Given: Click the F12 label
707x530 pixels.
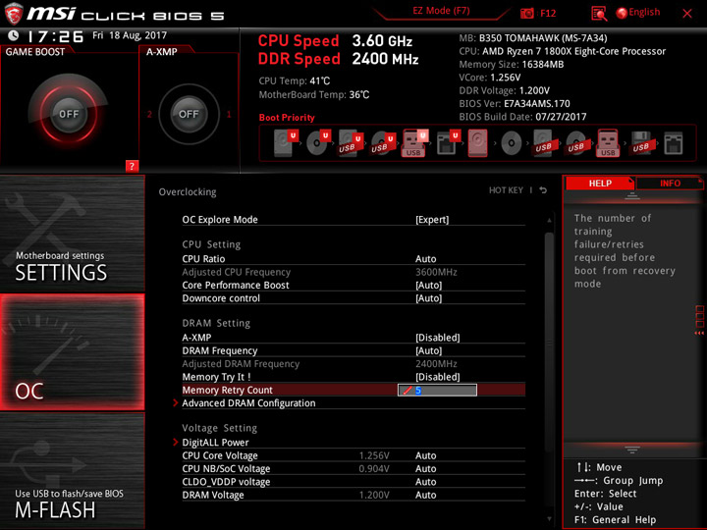Looking at the screenshot, I should point(548,13).
